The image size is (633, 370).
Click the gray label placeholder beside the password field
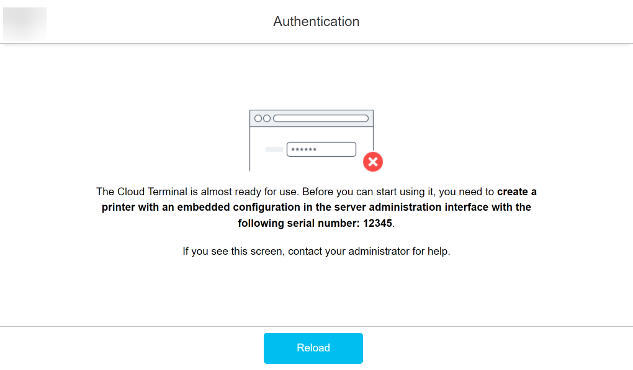[274, 149]
